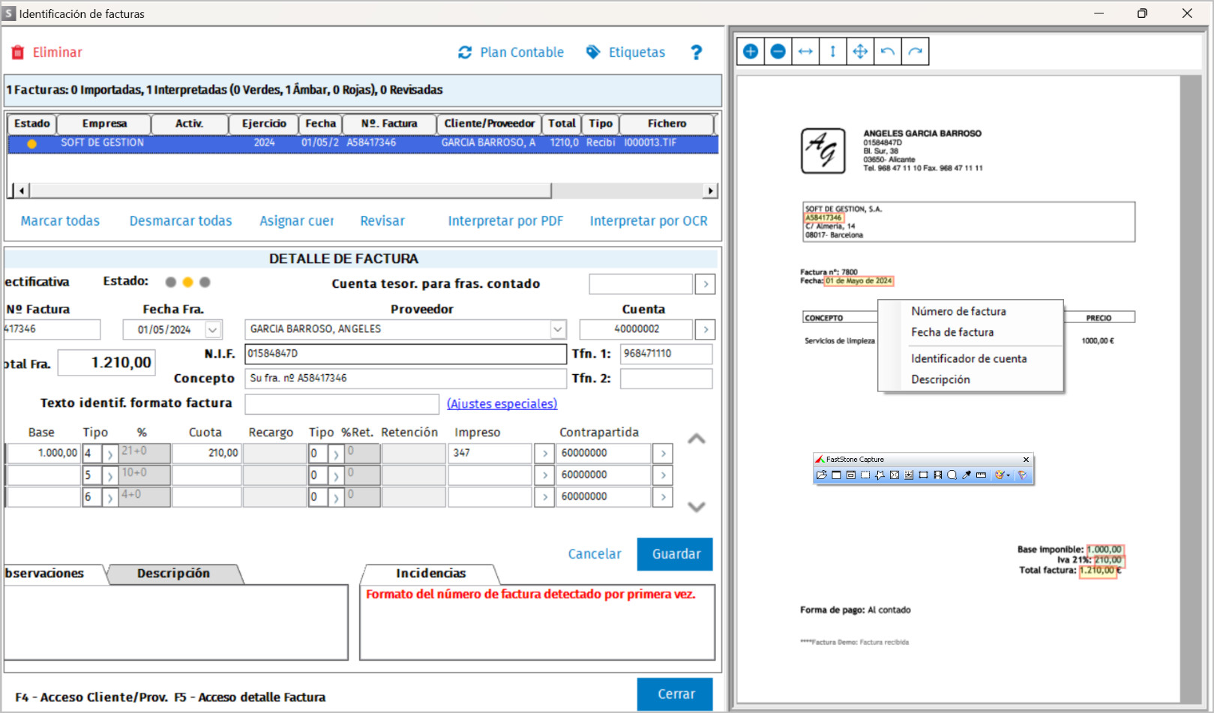1214x713 pixels.
Task: Click FastStone Screen Recorder film icon
Action: tap(938, 475)
